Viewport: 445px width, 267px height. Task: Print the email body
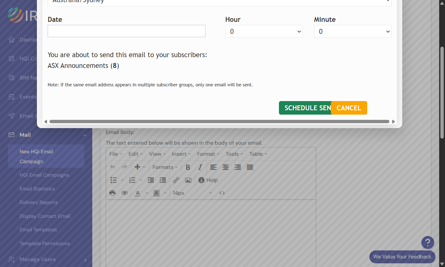(x=113, y=193)
